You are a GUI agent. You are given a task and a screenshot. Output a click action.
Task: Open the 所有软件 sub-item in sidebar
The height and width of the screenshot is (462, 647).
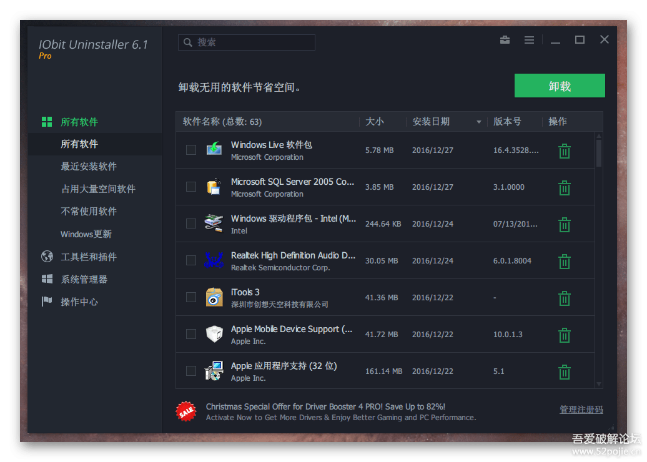pyautogui.click(x=79, y=144)
